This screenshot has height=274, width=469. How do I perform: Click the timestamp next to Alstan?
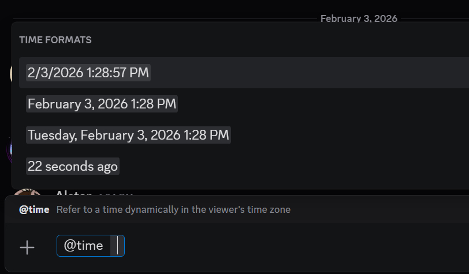(116, 194)
